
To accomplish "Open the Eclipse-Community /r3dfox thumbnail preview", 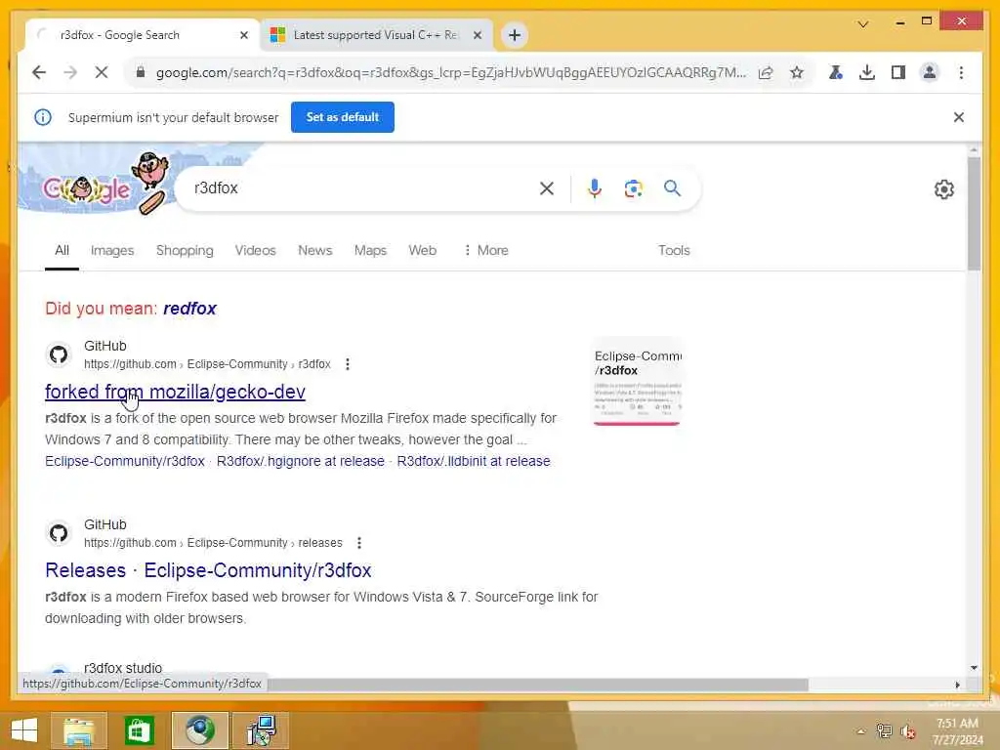I will pos(637,382).
